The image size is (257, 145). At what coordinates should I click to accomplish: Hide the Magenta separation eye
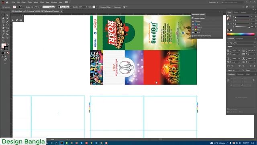pyautogui.click(x=193, y=27)
